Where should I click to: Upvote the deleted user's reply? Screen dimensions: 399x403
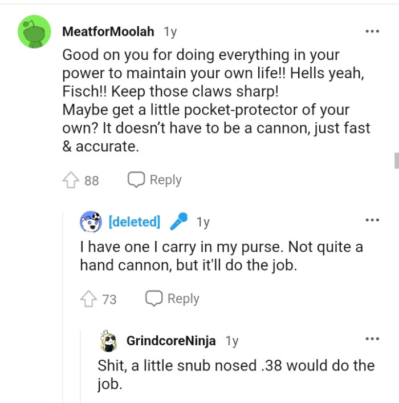(89, 299)
